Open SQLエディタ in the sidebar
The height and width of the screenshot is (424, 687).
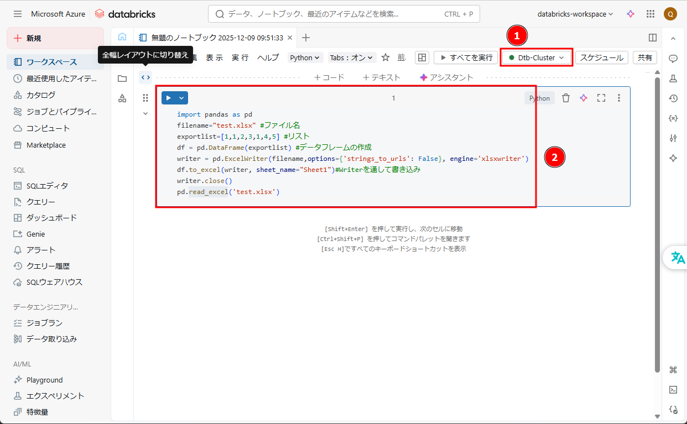pos(48,186)
